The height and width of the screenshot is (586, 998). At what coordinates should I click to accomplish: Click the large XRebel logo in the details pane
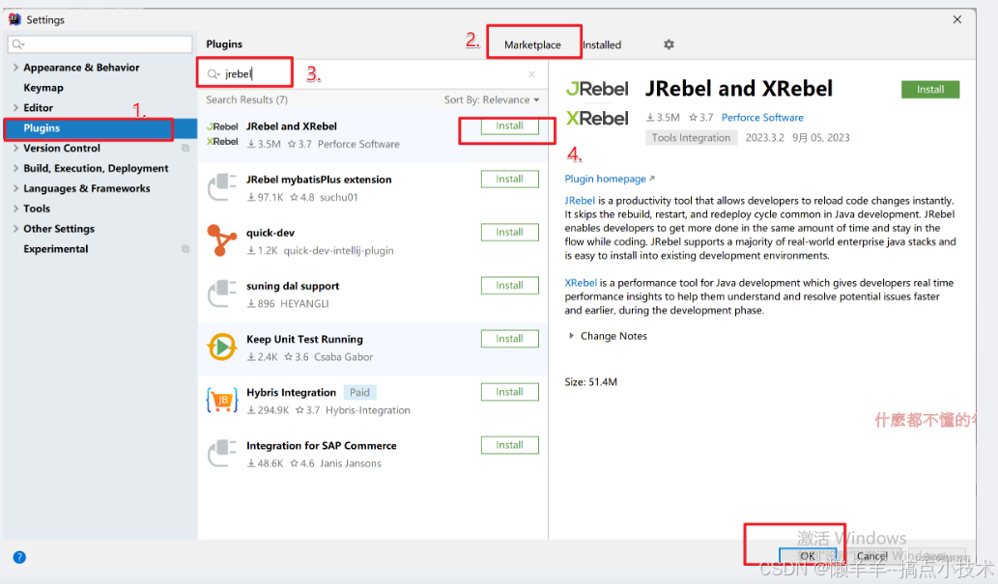point(597,119)
